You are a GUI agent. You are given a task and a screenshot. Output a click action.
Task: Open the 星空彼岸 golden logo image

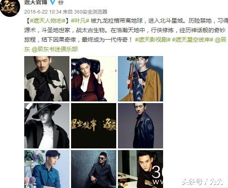(94, 126)
